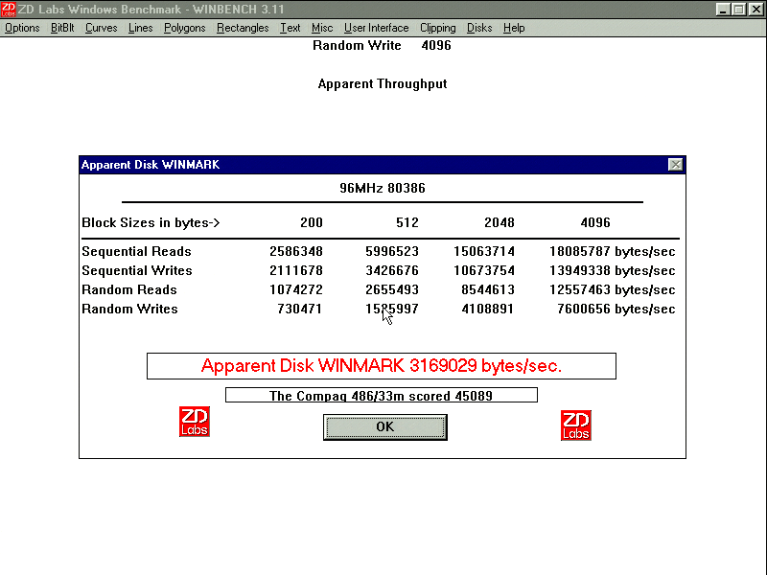Open the Curves menu
767x575 pixels.
coord(101,28)
